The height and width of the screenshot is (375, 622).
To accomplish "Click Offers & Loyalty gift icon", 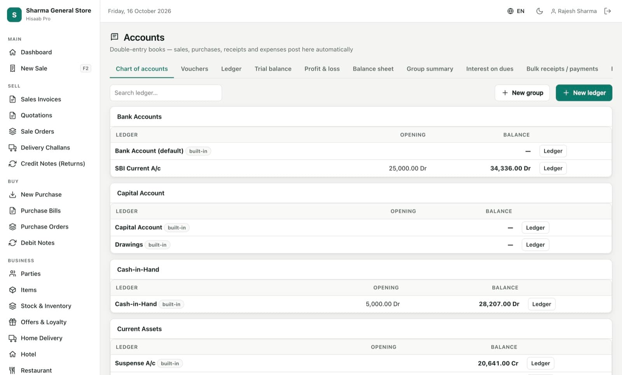I will [13, 322].
